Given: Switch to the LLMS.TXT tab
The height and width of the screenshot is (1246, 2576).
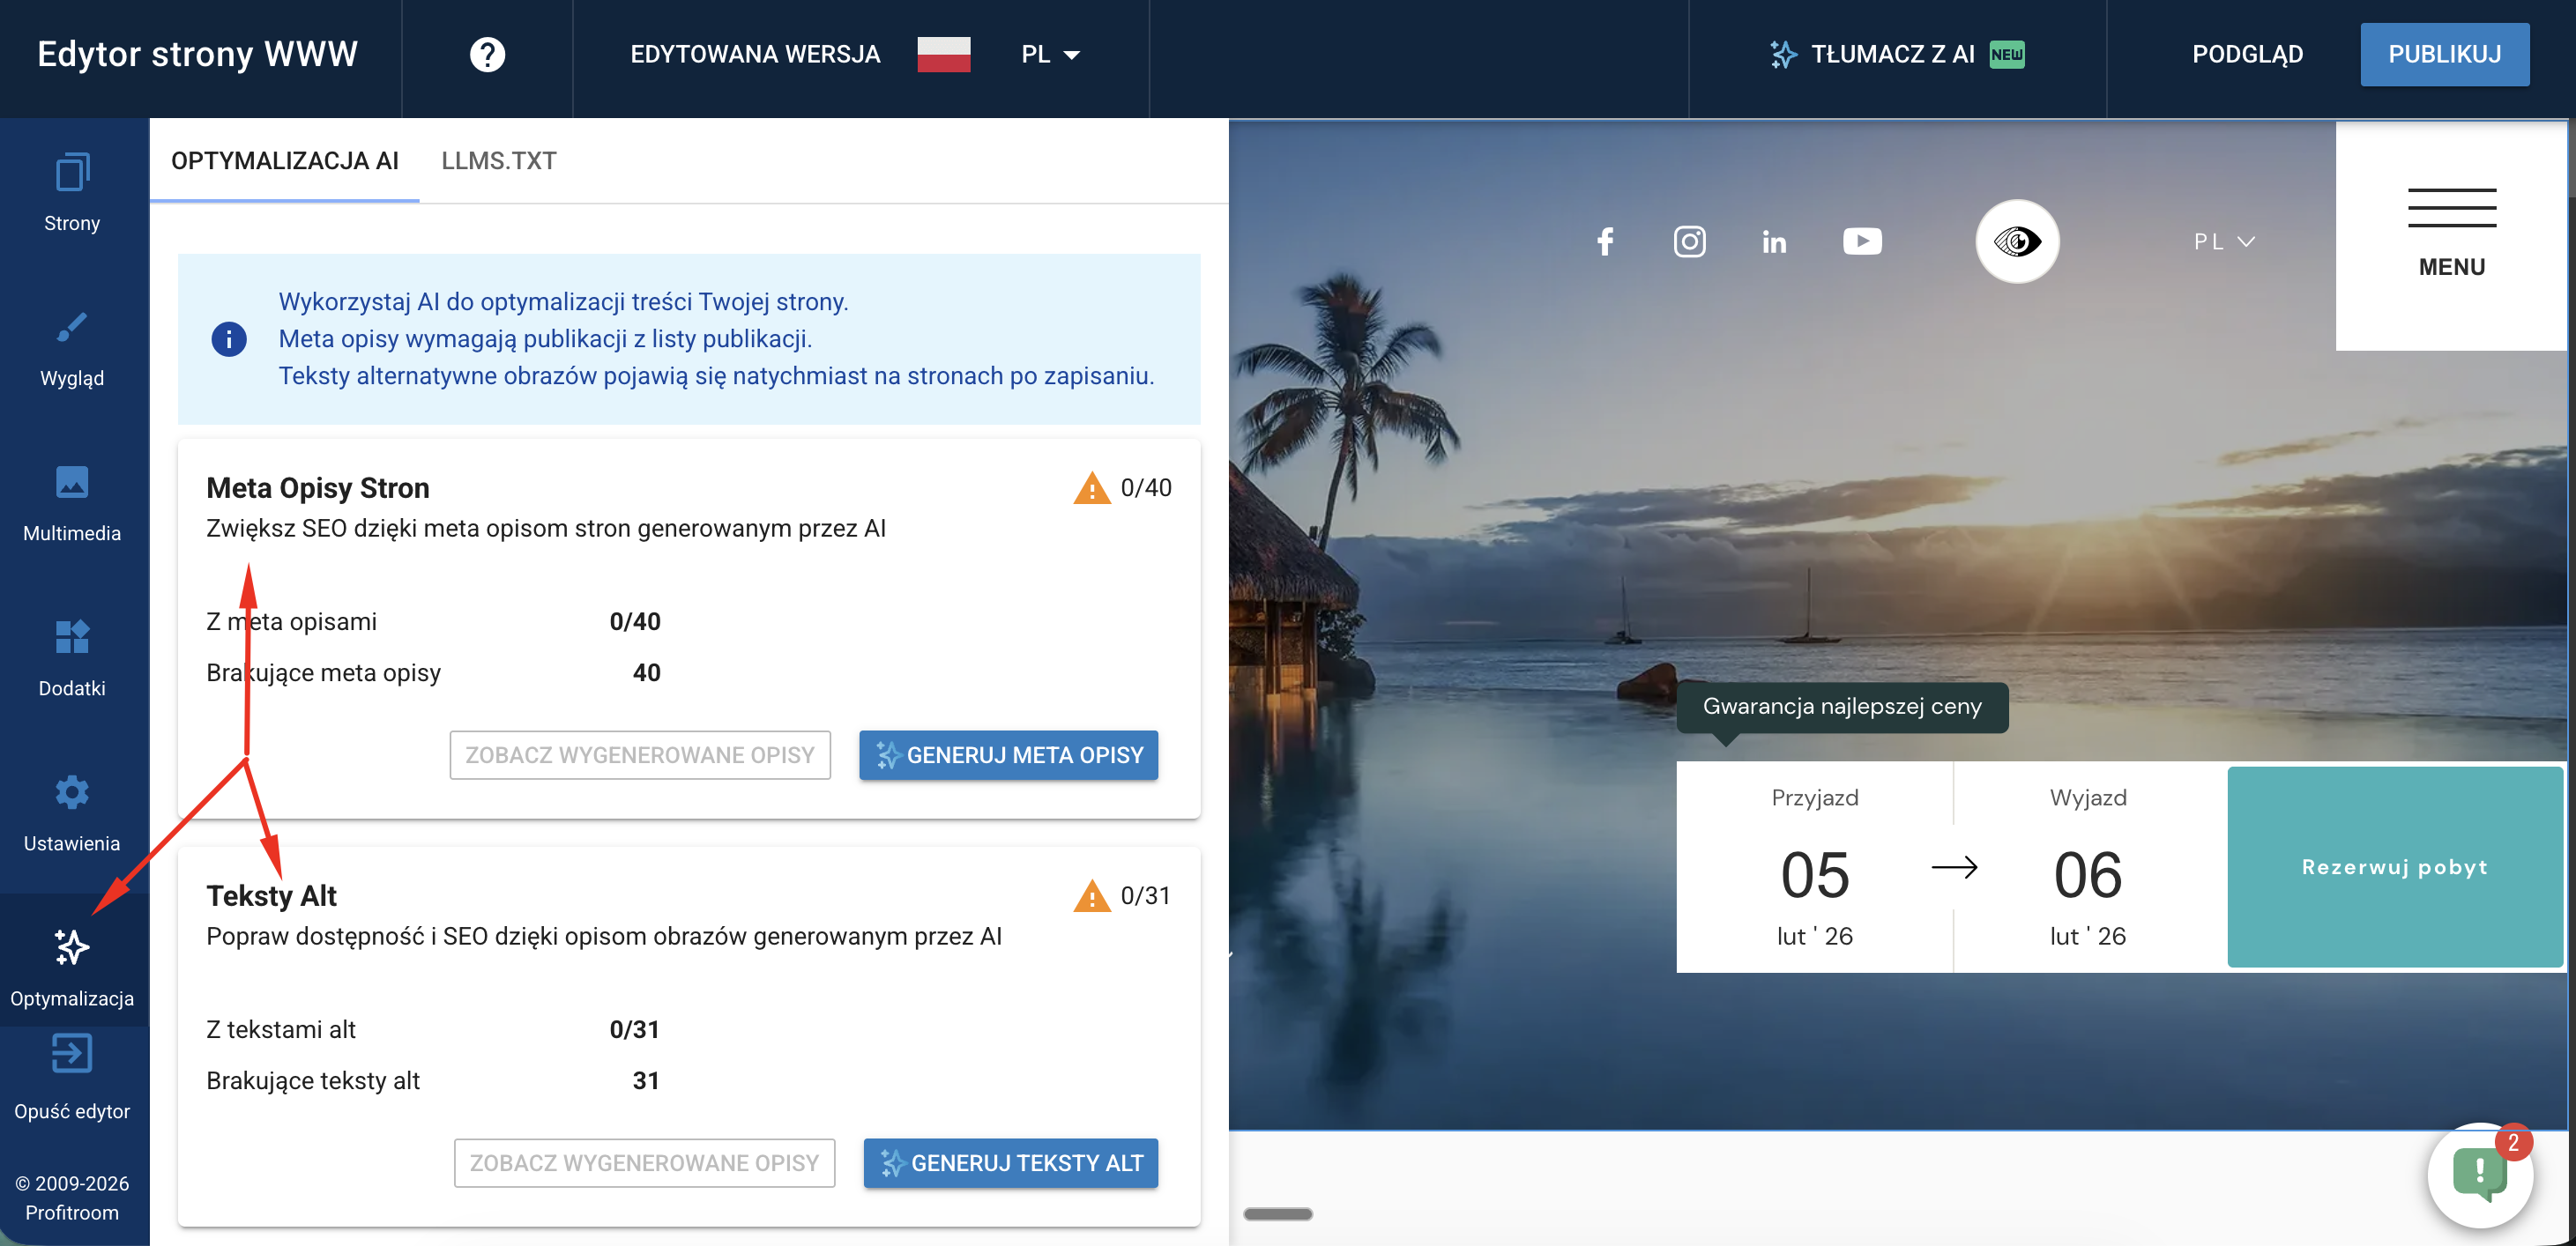Looking at the screenshot, I should (499, 161).
